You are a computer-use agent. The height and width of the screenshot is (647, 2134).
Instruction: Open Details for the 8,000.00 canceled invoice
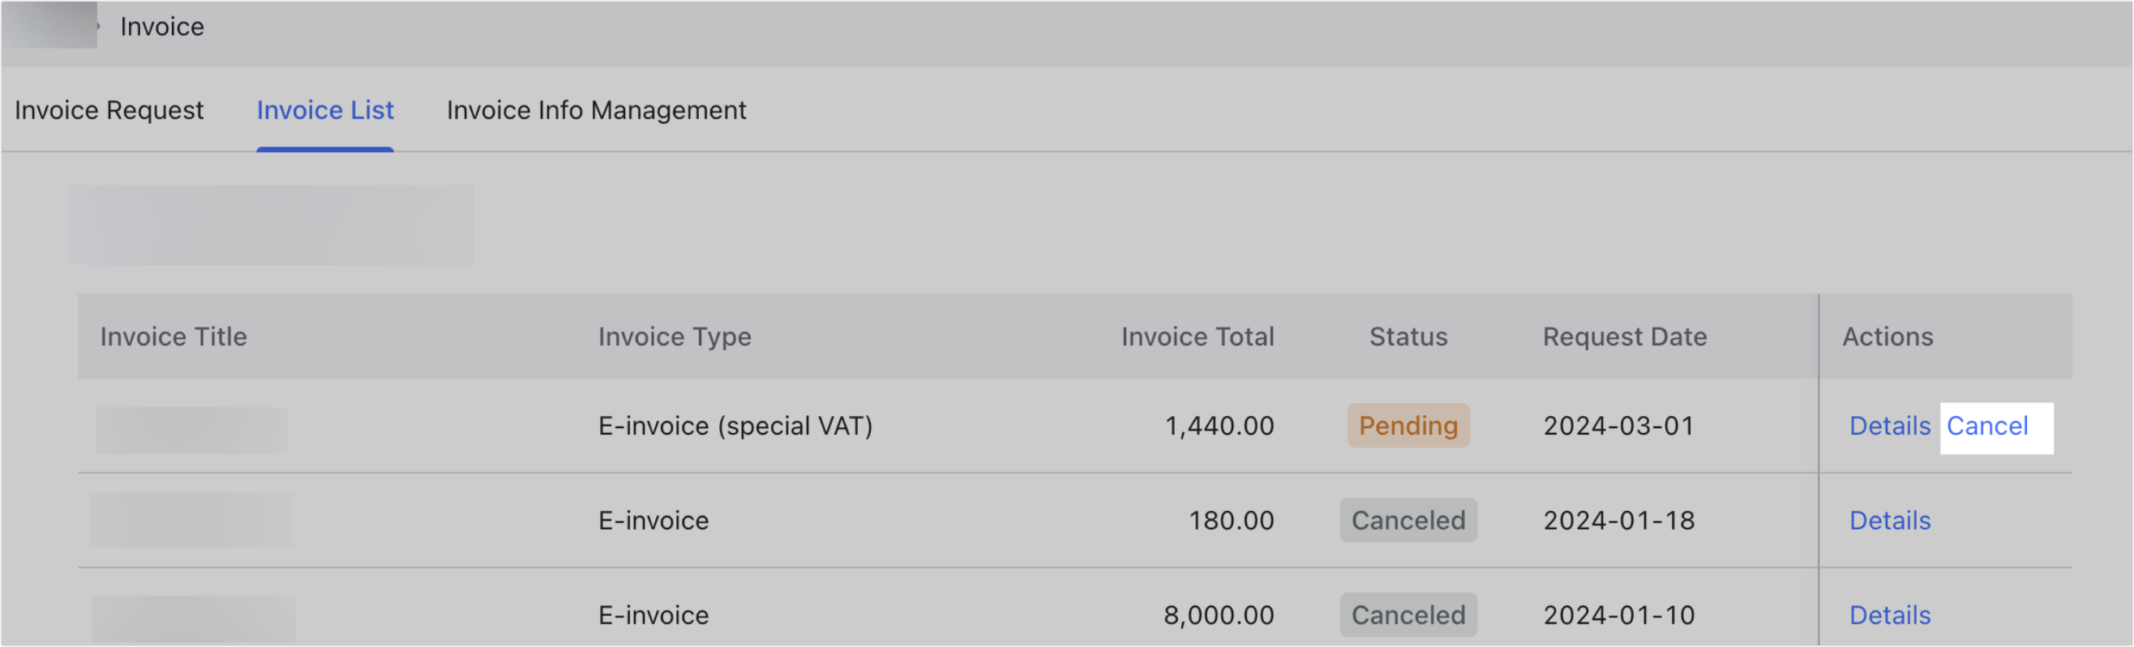tap(1891, 615)
